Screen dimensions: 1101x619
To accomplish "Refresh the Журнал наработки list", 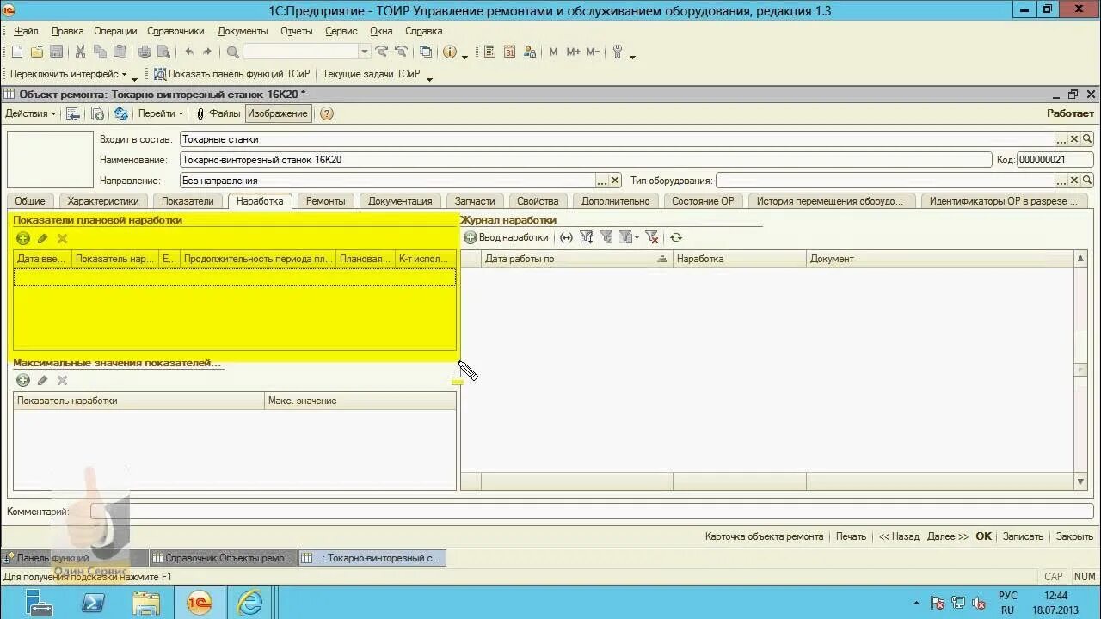I will tap(676, 237).
